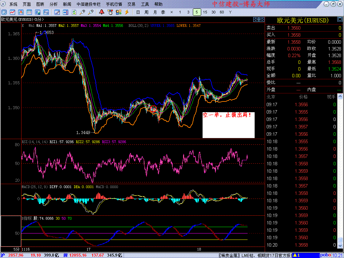Open the red alarm bell alert icon
This screenshot has width=344, height=258.
(x=101, y=12)
